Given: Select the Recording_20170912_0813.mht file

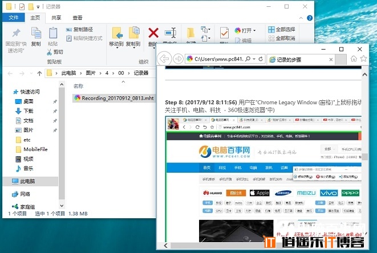Looking at the screenshot, I should click(114, 98).
